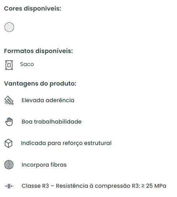Click Indicada para reforço estrutural text
Image resolution: width=177 pixels, height=197 pixels.
(x=66, y=143)
